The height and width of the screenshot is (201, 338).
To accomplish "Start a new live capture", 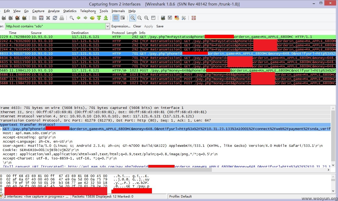I will [11, 18].
